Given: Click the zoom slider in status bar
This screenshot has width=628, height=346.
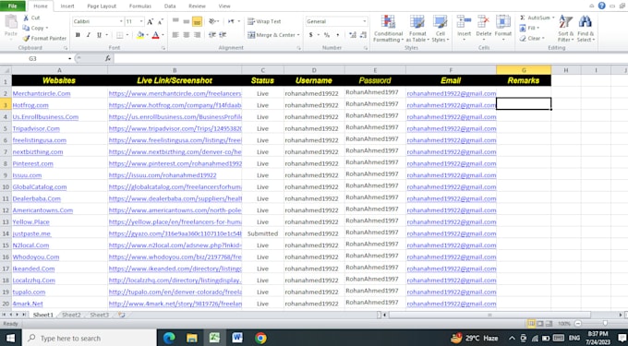Looking at the screenshot, I should [x=605, y=323].
